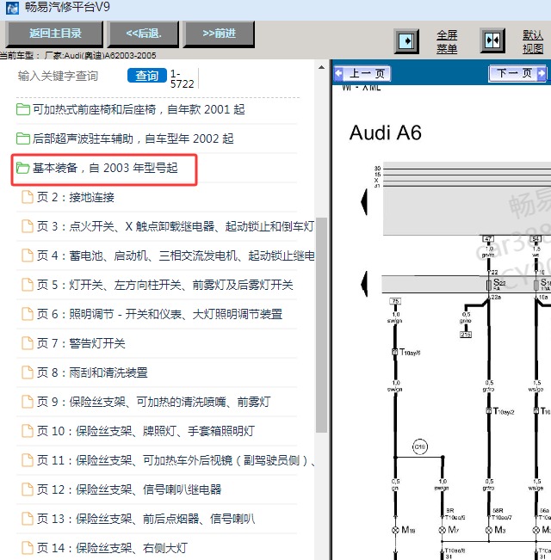Image resolution: width=551 pixels, height=560 pixels.
Task: Click the document icon for 页 7
Action: click(x=28, y=343)
